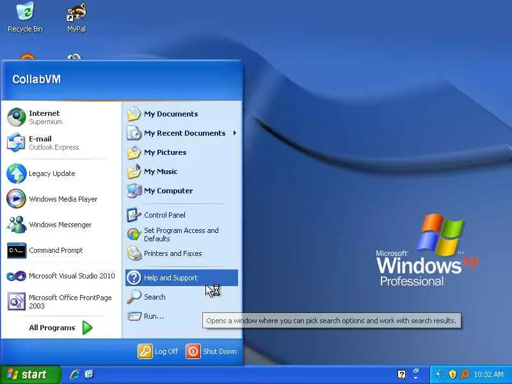Click the 10:32 AM clock

click(x=488, y=374)
